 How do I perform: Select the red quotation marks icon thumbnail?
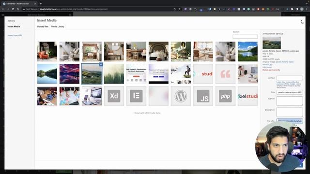point(225,74)
